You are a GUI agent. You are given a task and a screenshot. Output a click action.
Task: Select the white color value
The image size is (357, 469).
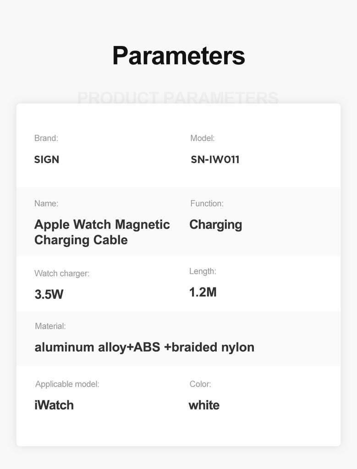point(204,405)
